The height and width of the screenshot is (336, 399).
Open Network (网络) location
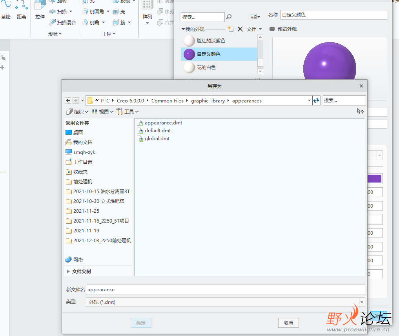pos(74,259)
